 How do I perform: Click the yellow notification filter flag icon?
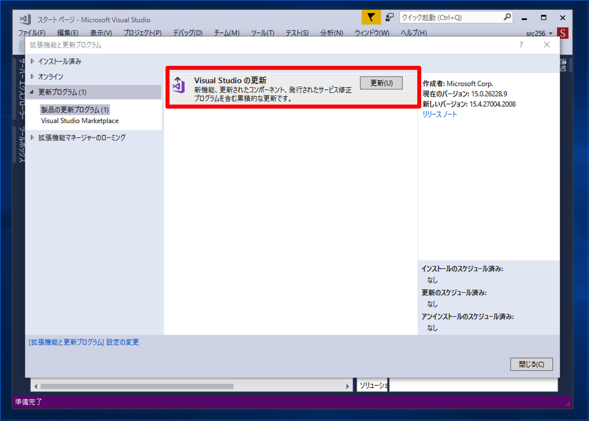point(371,17)
